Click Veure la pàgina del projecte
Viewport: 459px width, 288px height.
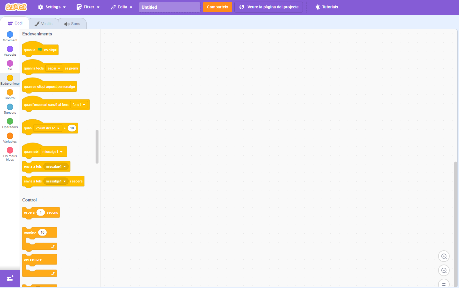tap(268, 7)
